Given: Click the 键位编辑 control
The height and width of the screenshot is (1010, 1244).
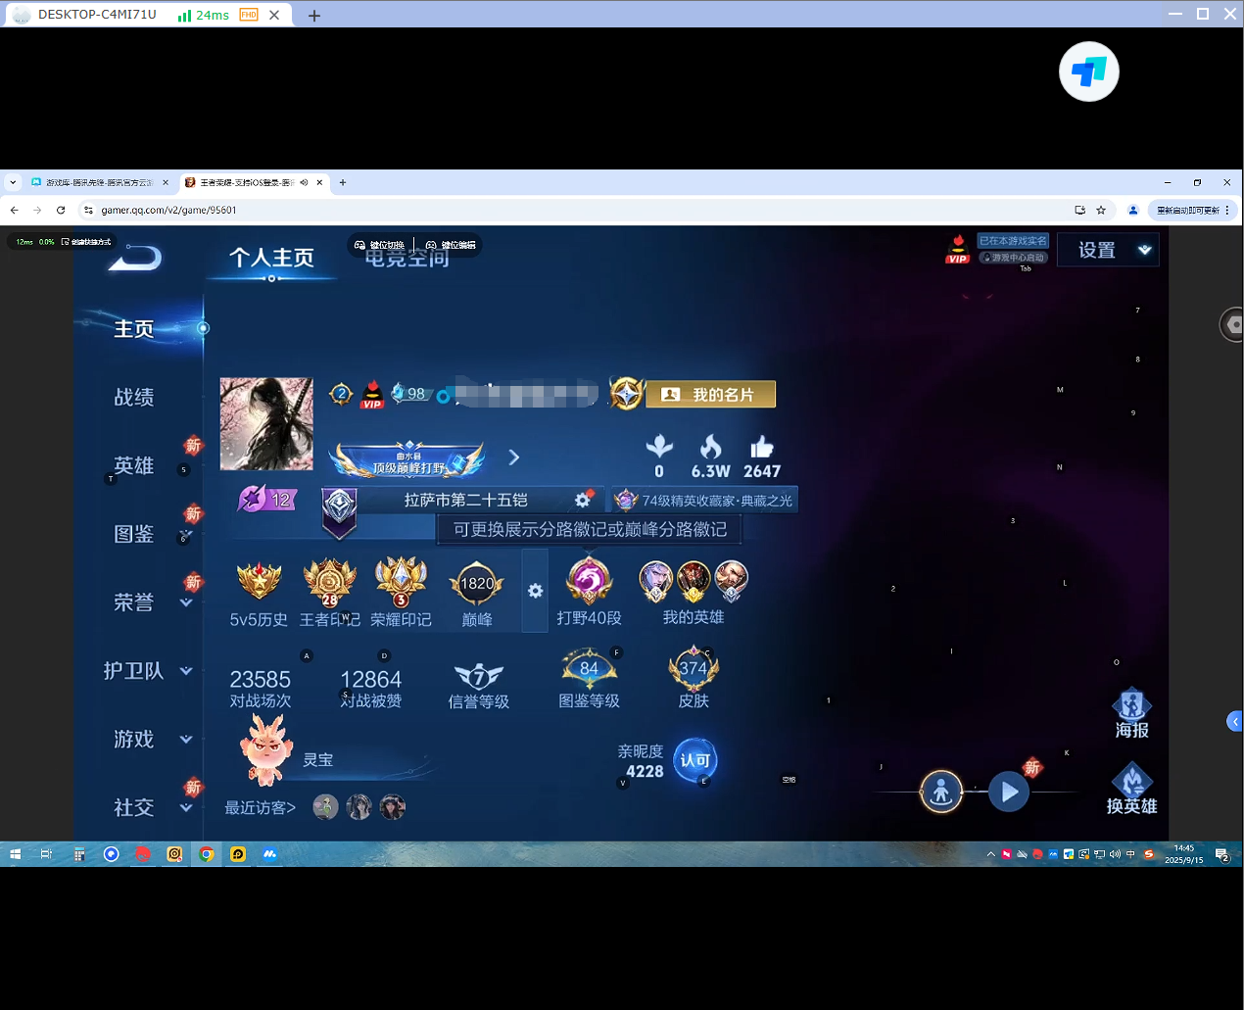Looking at the screenshot, I should point(451,245).
